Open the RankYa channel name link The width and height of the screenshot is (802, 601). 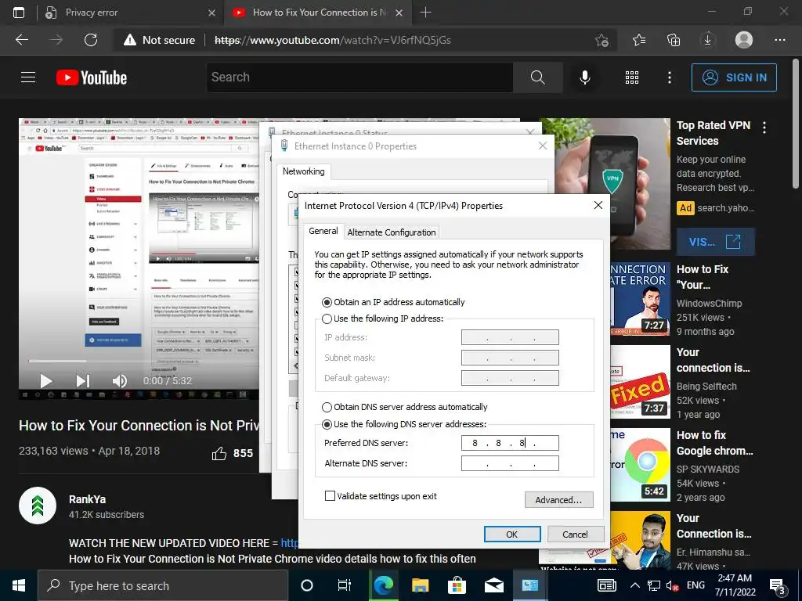click(88, 499)
